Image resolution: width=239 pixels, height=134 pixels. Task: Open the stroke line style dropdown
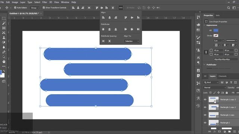tap(232, 41)
